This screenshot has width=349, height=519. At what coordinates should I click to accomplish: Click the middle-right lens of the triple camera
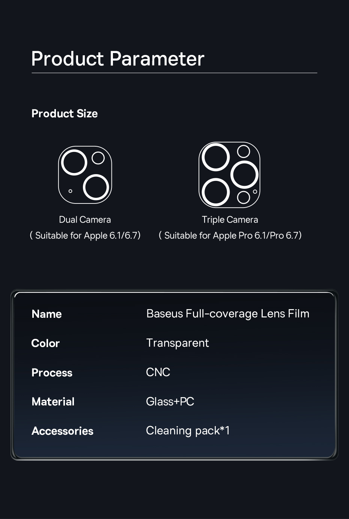[244, 175]
